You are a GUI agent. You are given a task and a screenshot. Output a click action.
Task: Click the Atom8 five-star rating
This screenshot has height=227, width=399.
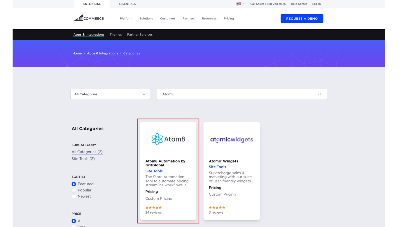pos(154,208)
